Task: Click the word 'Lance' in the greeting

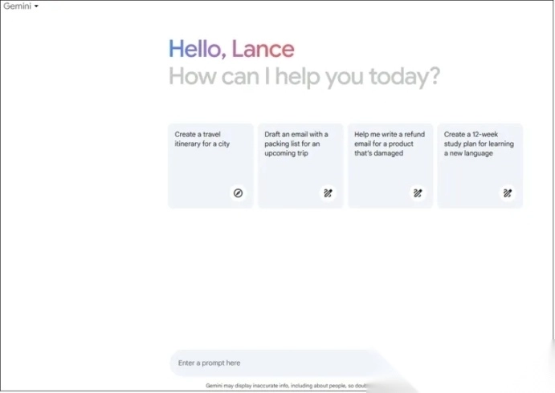Action: [x=263, y=49]
